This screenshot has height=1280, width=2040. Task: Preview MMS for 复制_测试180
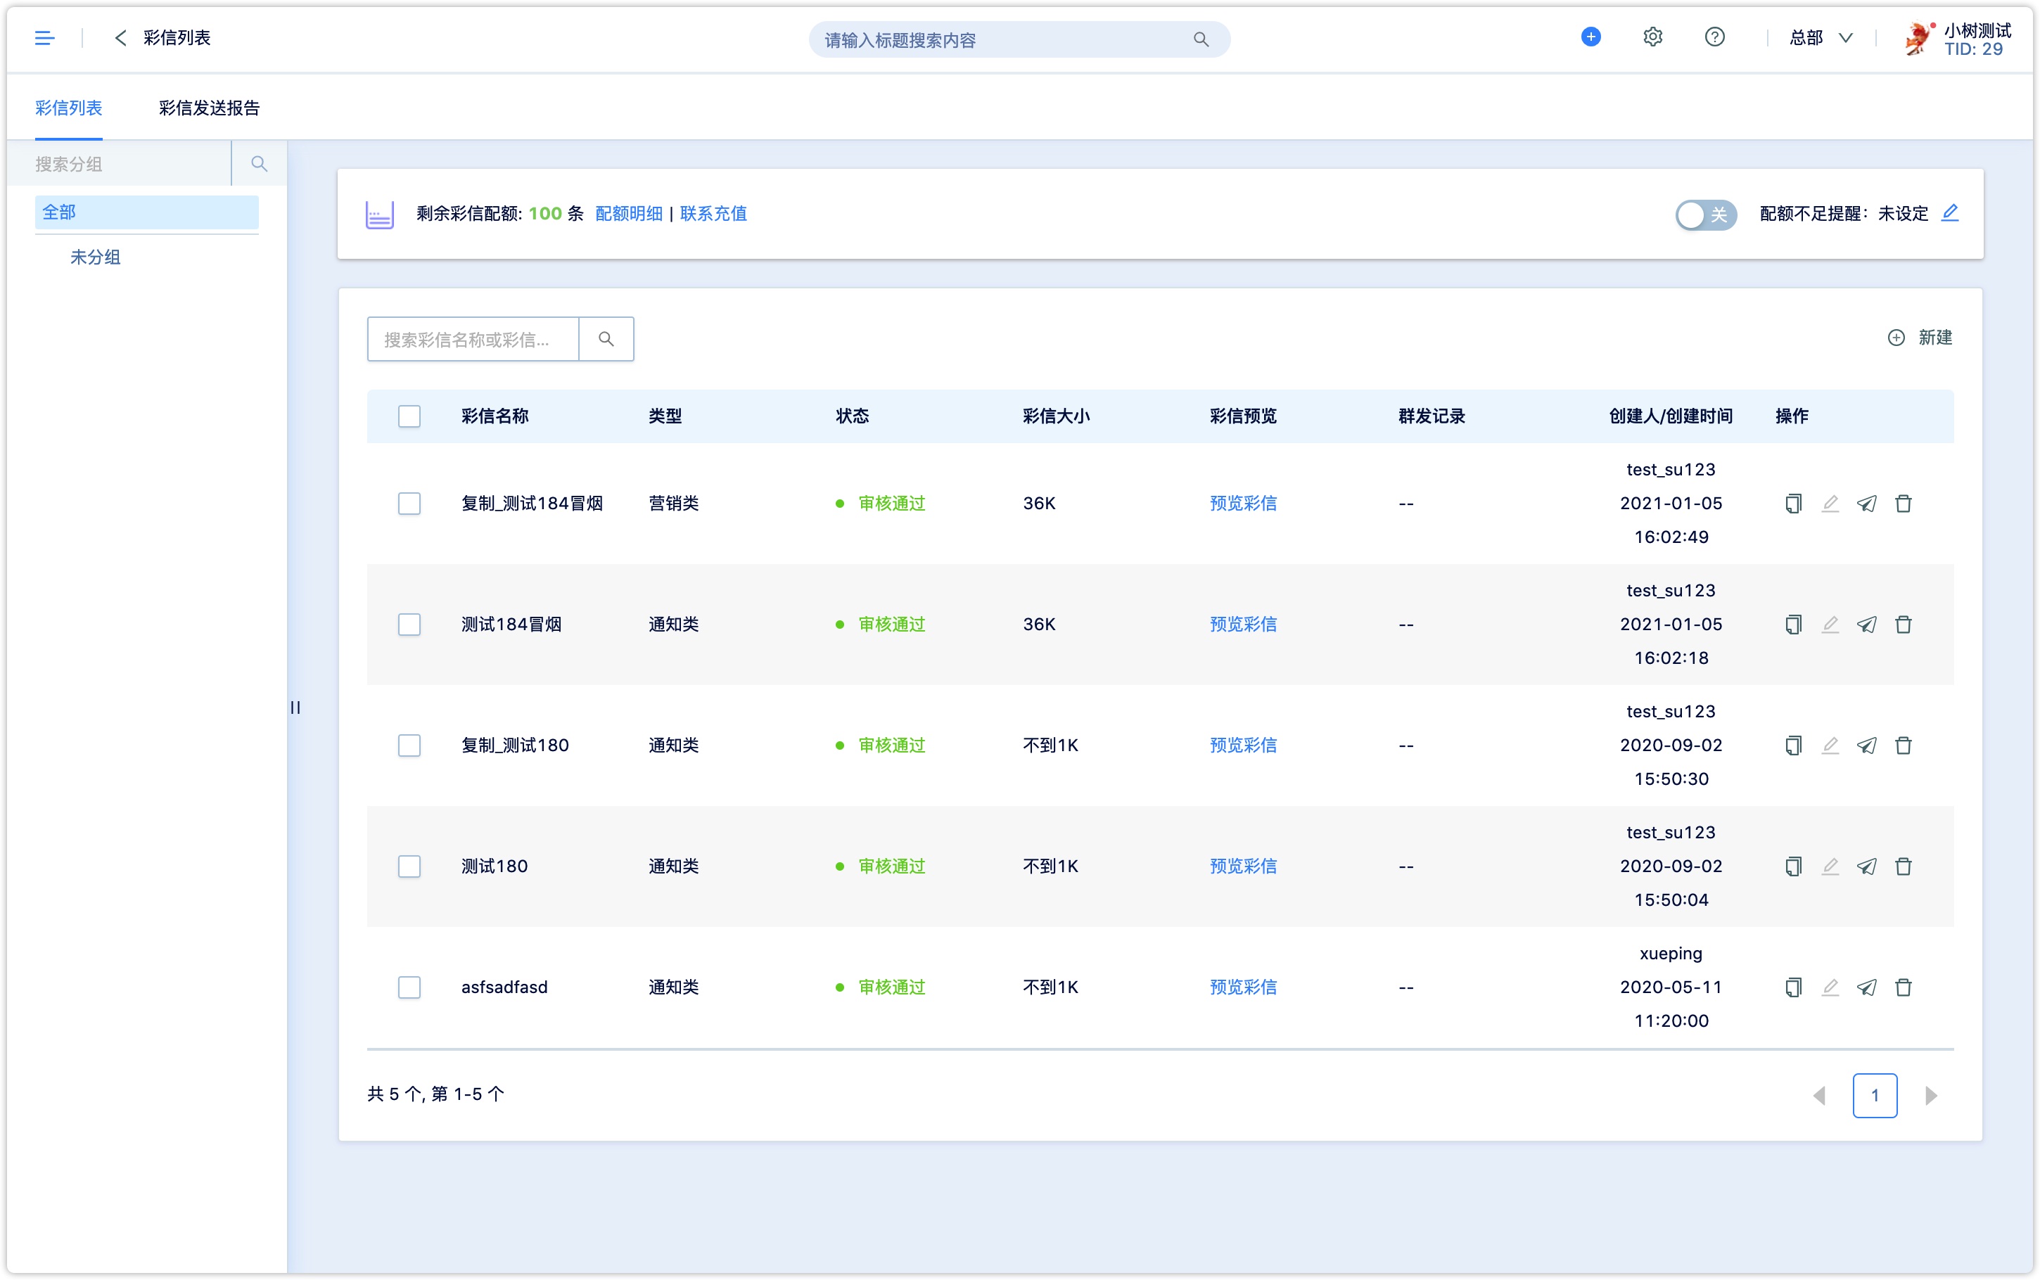coord(1242,745)
